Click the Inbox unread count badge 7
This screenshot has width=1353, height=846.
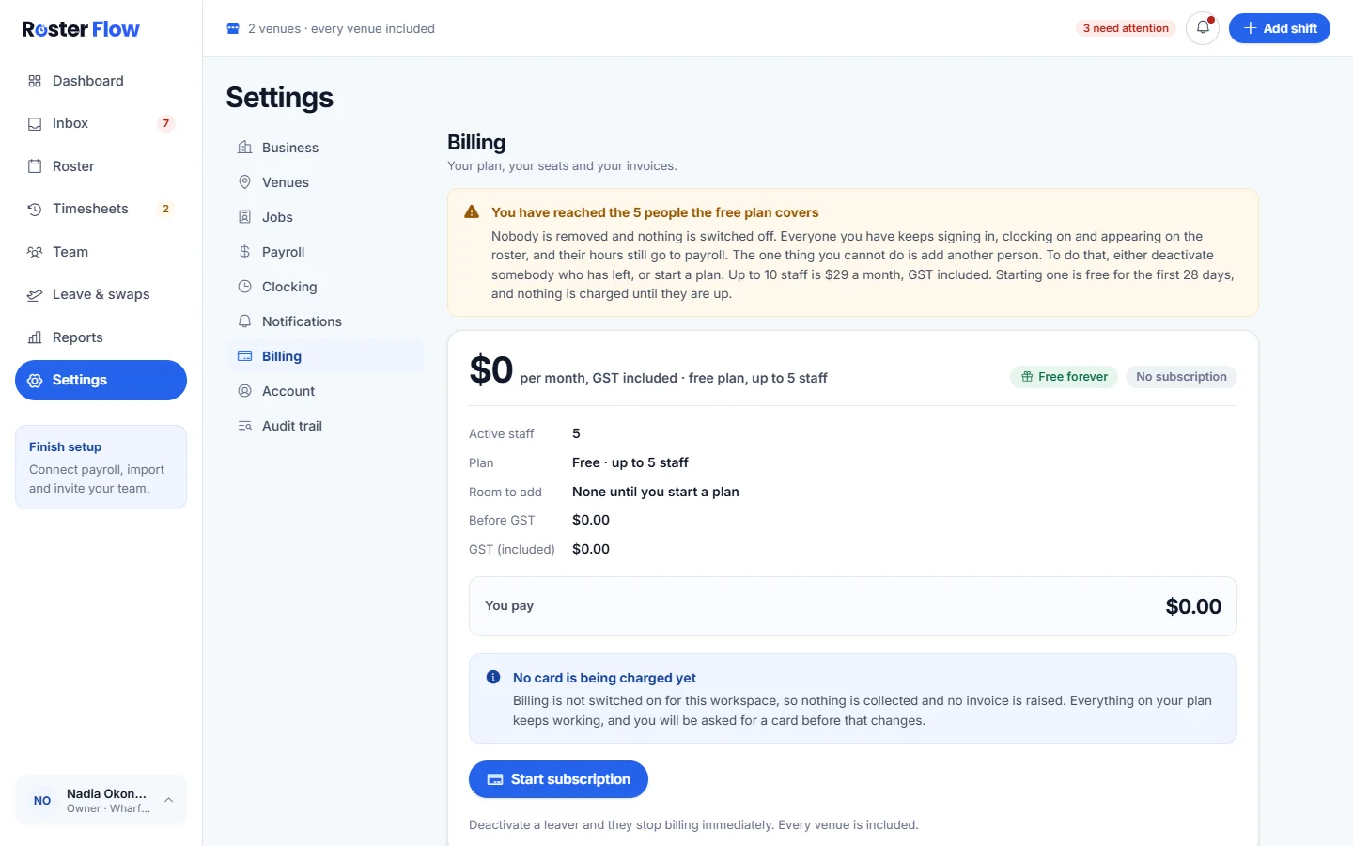[x=166, y=123]
